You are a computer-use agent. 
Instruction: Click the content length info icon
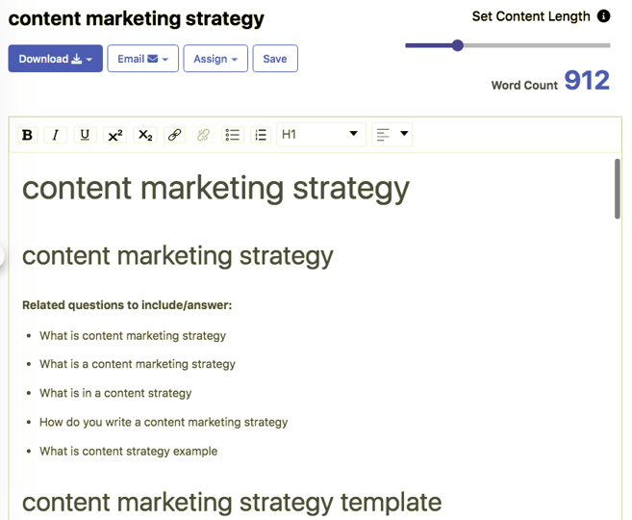click(603, 16)
